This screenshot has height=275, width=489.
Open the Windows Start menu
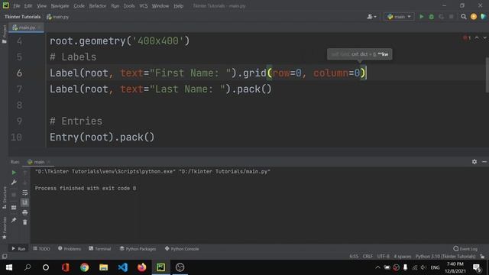point(8,267)
